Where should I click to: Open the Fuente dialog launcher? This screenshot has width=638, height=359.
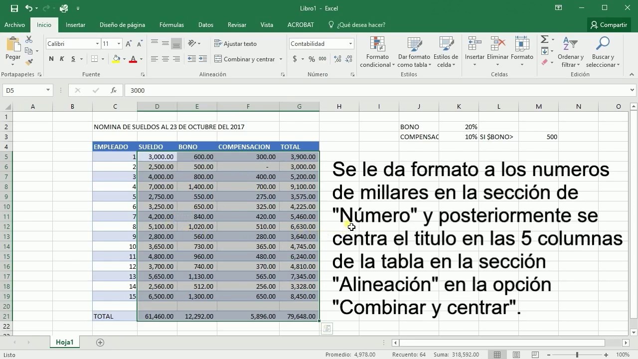coord(143,75)
